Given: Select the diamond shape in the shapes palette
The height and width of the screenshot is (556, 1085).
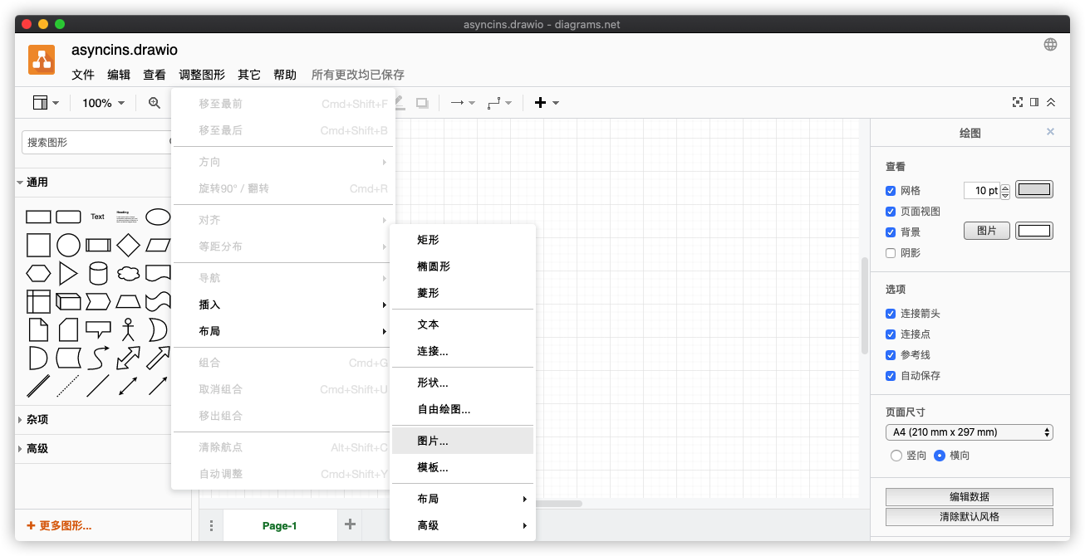Looking at the screenshot, I should (128, 245).
